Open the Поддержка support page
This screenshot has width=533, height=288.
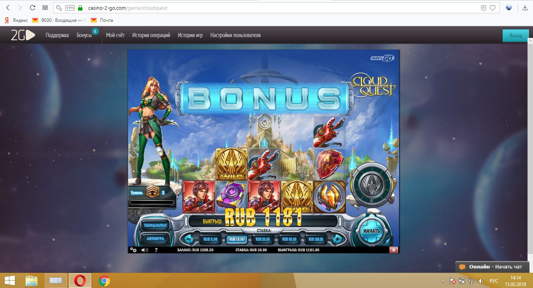point(57,35)
